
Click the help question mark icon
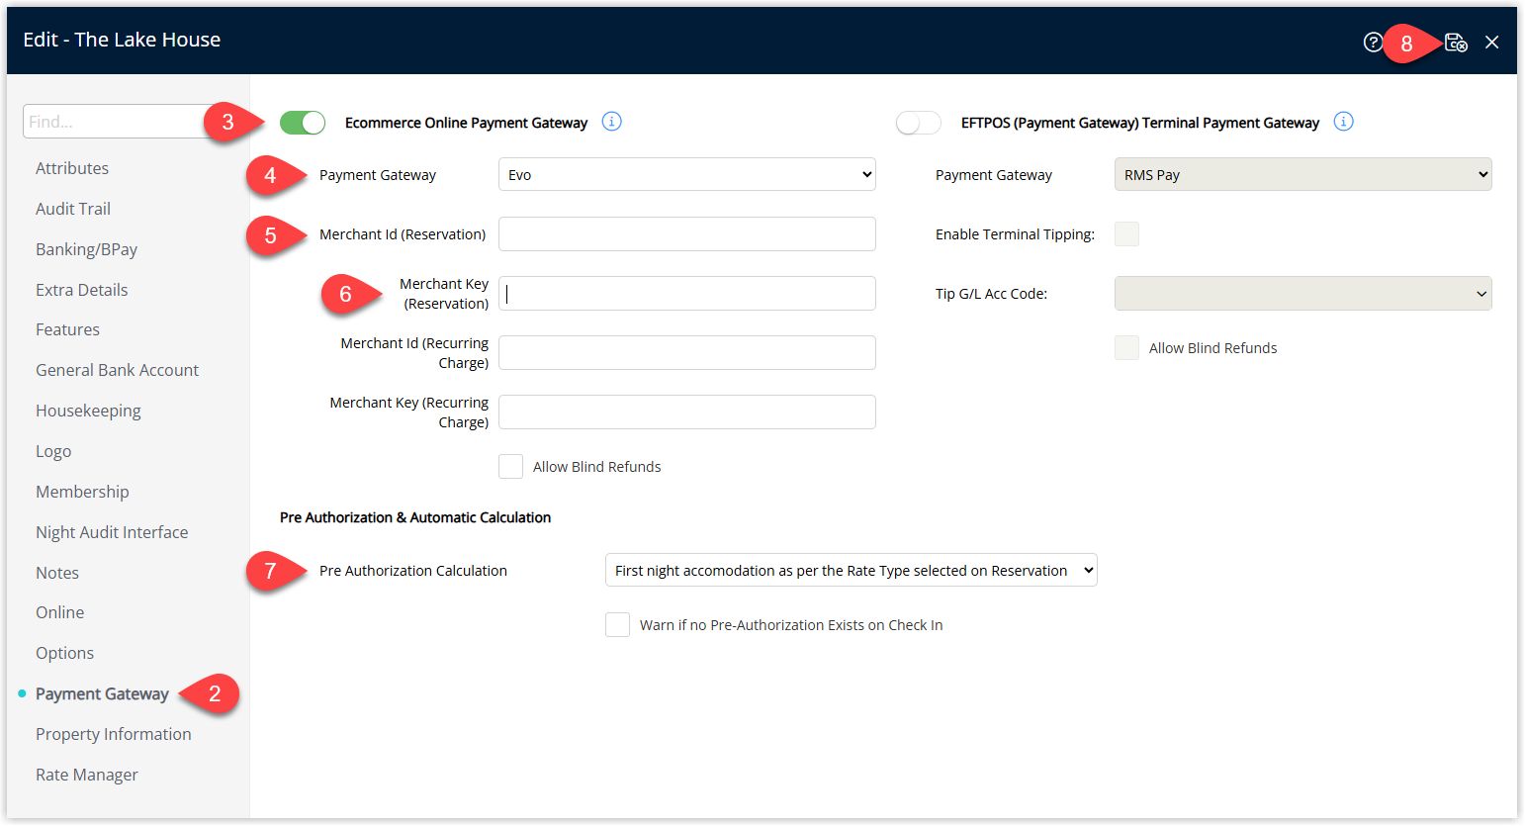click(x=1373, y=43)
